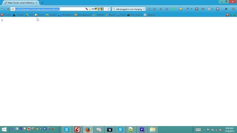Go back to the previous page
Viewport: 237px width, 133px height.
(x=8, y=9)
